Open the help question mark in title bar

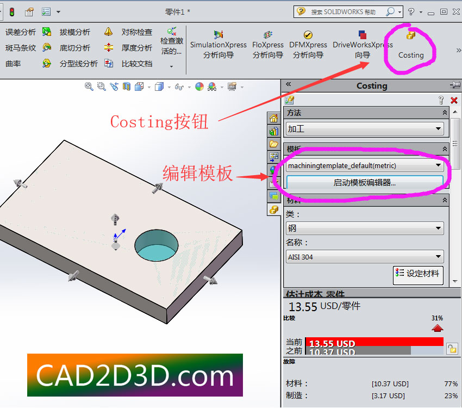click(x=411, y=11)
